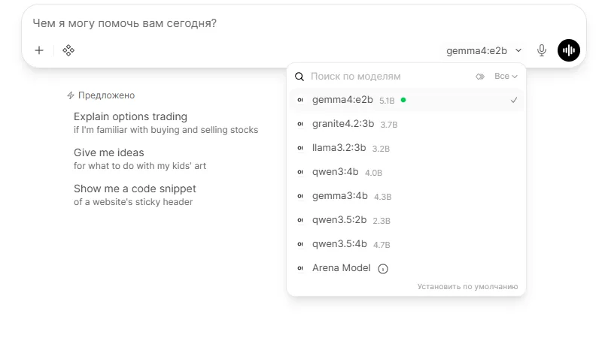Click the green loaded-status dot on gemma4:e2b
The width and height of the screenshot is (602, 353).
(403, 100)
